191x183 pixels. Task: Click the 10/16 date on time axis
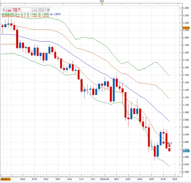pyautogui.click(x=69, y=179)
